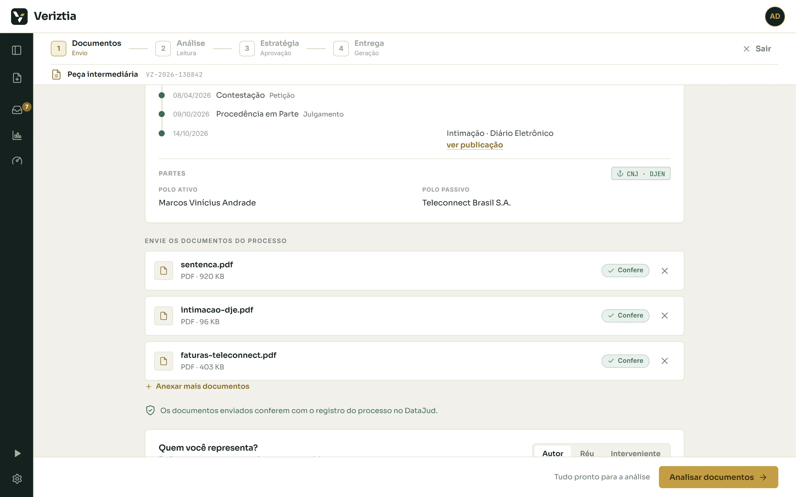Click the Confere badge for sentenca.pdf
This screenshot has height=497, width=796.
click(x=625, y=271)
